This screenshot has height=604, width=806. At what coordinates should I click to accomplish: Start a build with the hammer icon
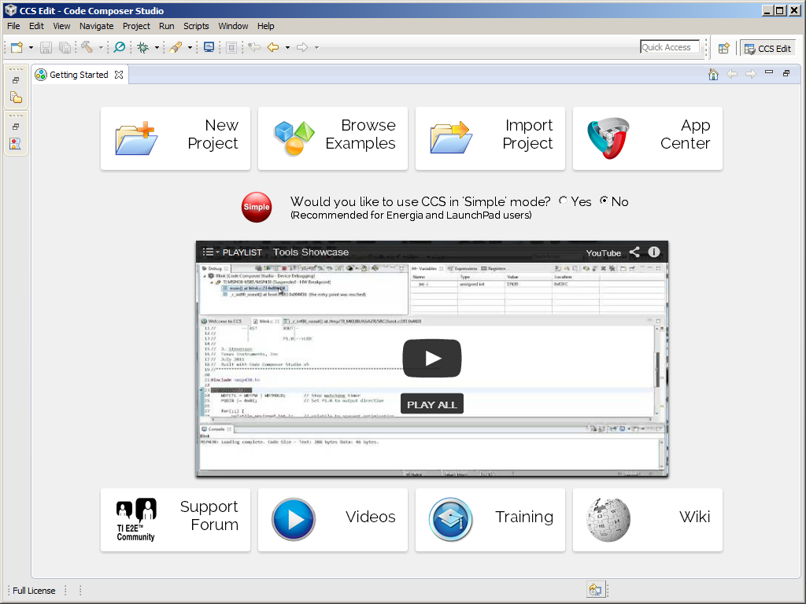88,47
